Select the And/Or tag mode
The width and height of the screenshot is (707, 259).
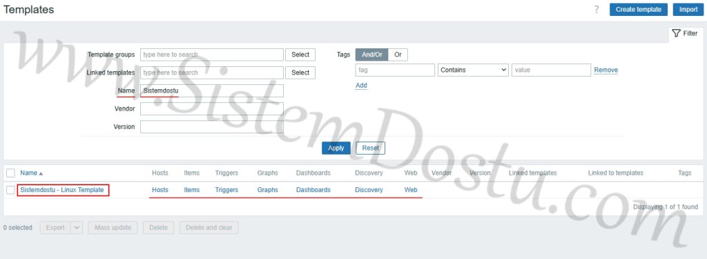coord(372,55)
